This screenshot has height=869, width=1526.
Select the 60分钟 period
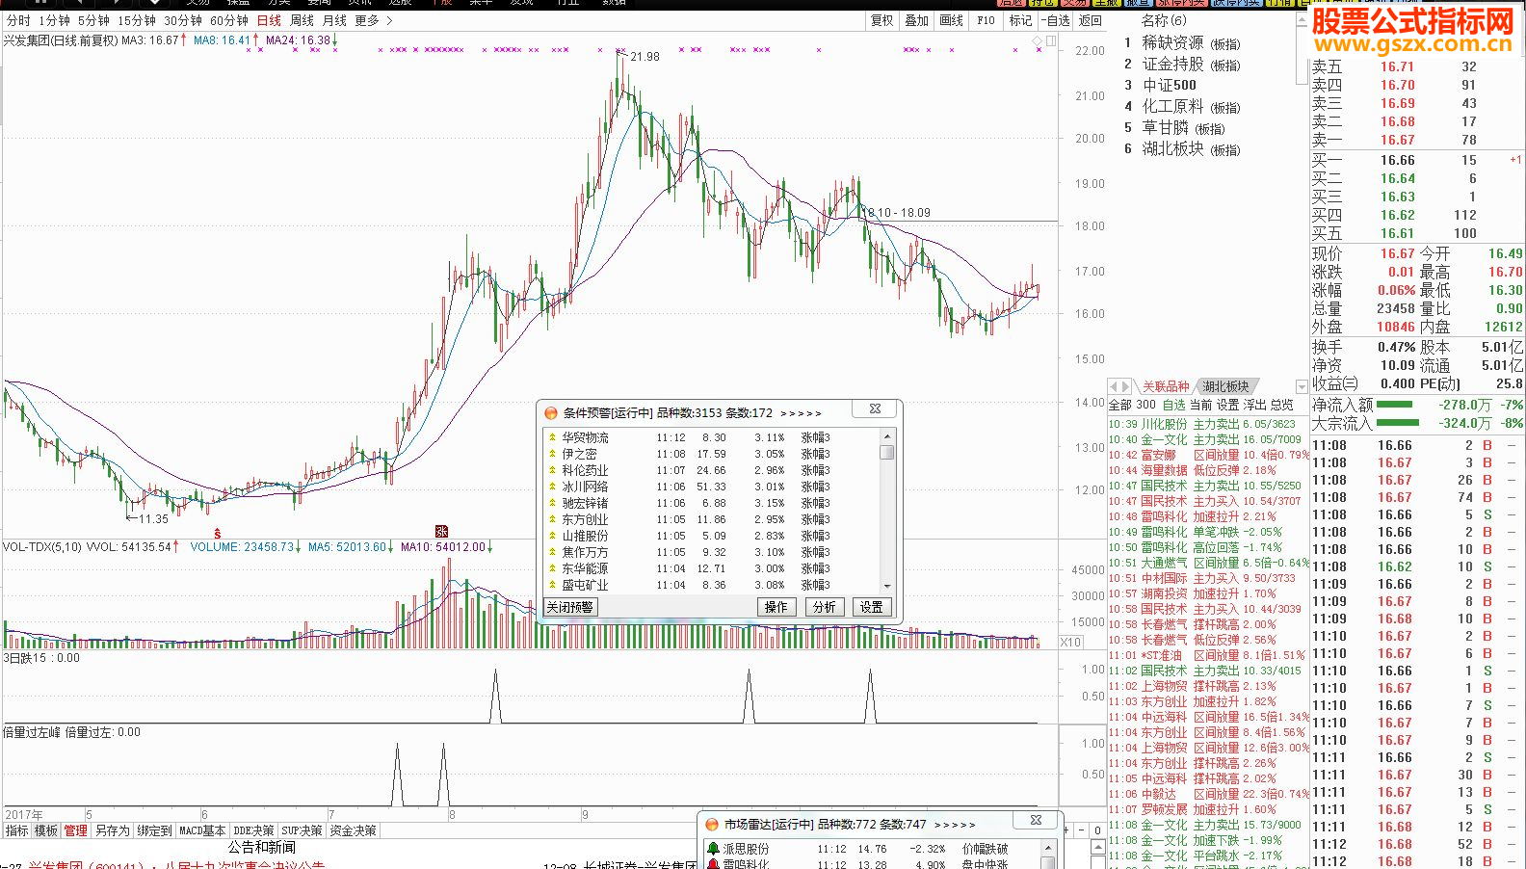[x=229, y=20]
